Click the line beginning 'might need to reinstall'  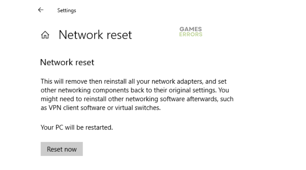pyautogui.click(x=137, y=99)
